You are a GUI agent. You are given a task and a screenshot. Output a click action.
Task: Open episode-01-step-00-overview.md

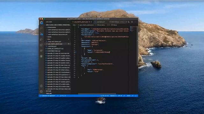58,54
